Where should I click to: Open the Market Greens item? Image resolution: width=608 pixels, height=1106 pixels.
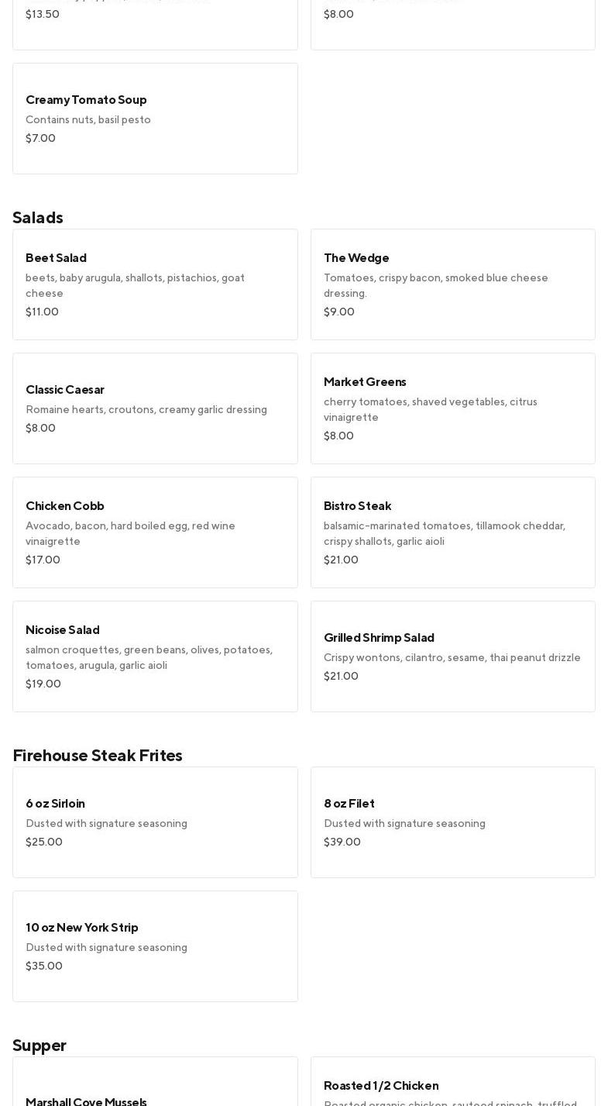click(x=452, y=408)
